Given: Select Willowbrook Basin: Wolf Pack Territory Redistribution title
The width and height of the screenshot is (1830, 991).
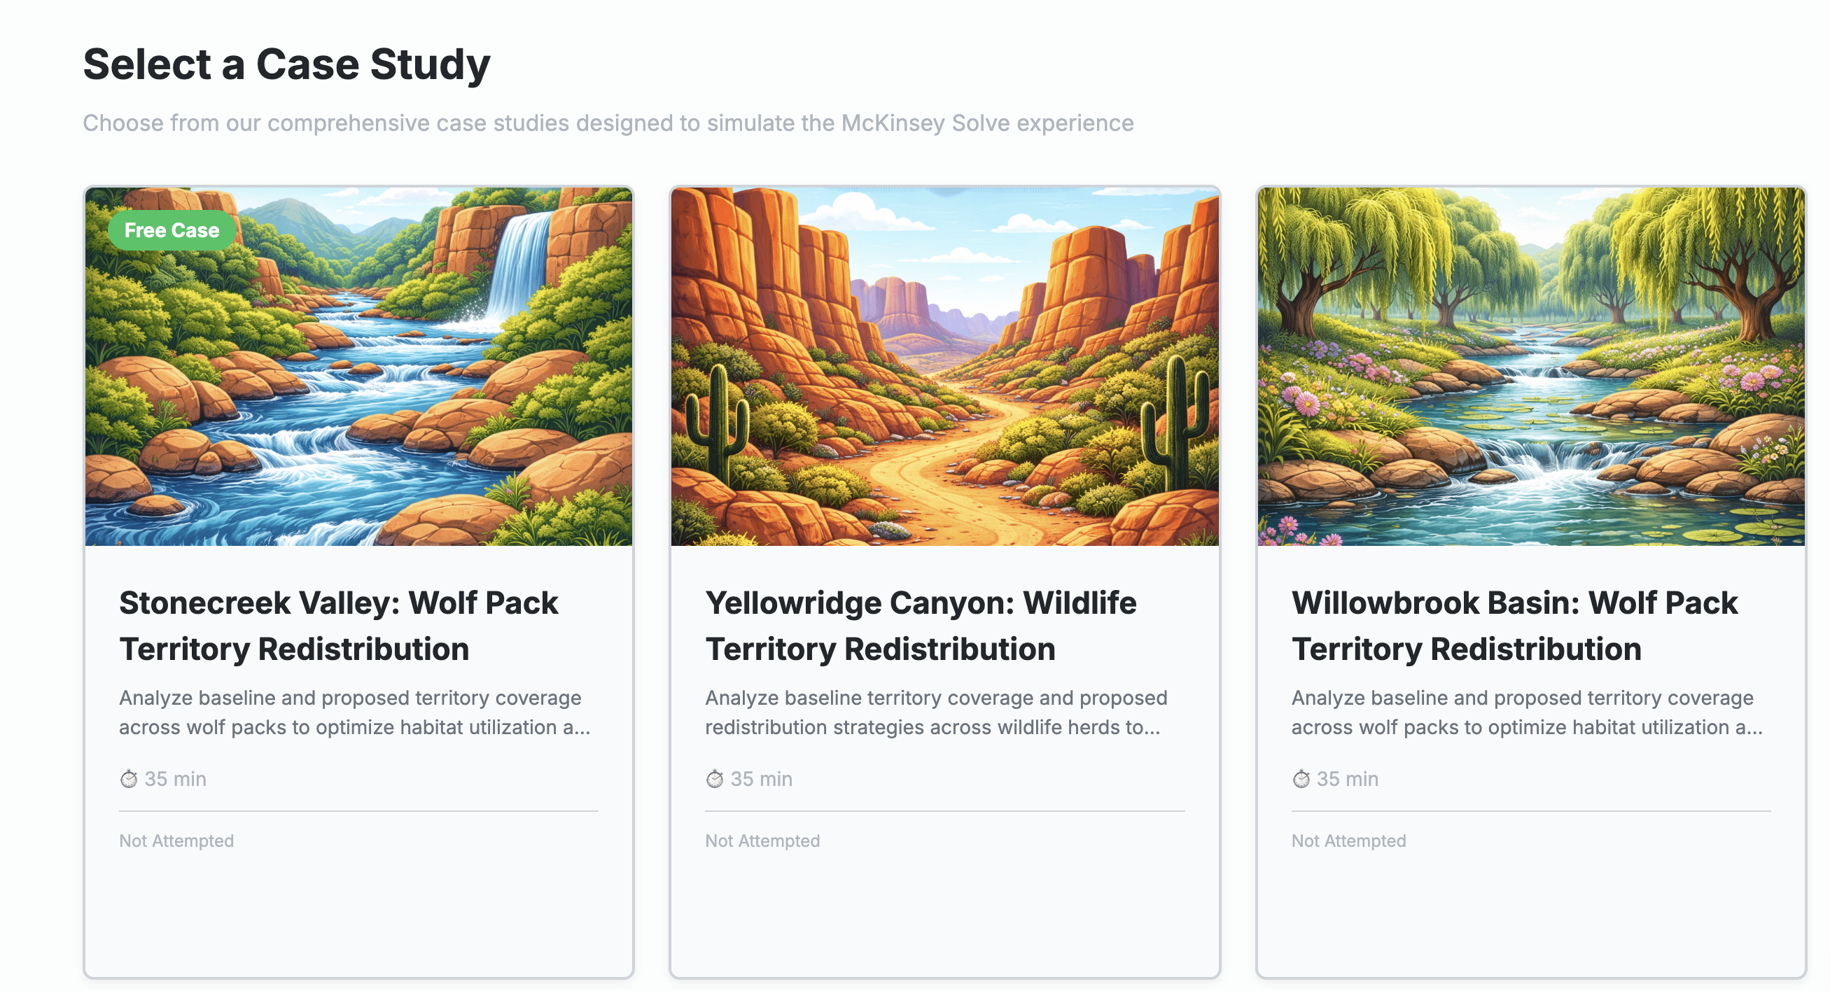Looking at the screenshot, I should click(1514, 625).
